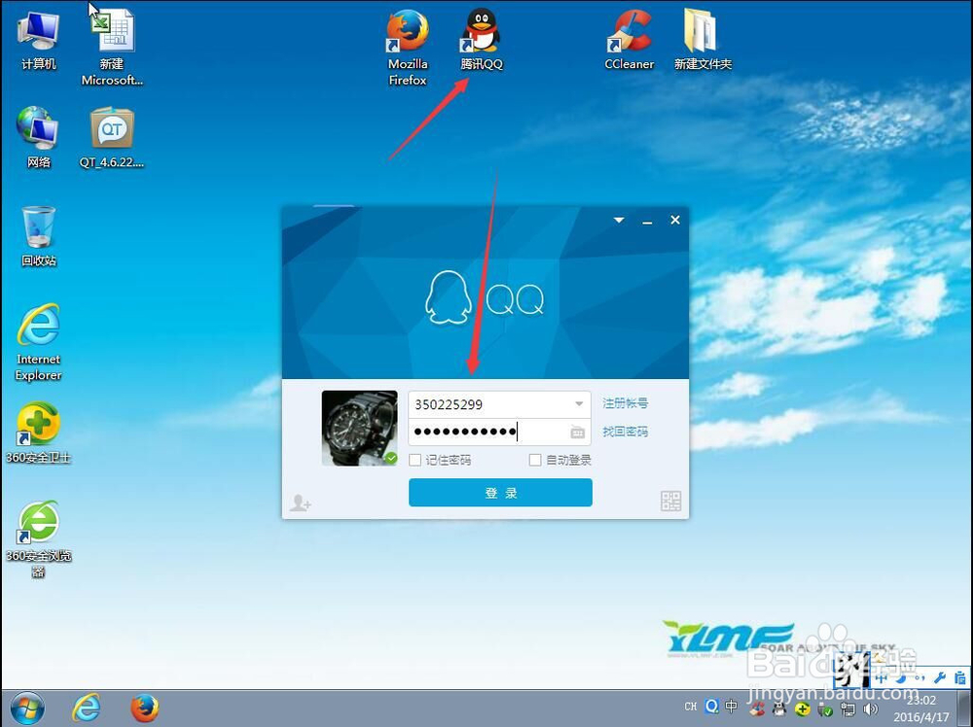The width and height of the screenshot is (973, 727).
Task: Open the 回收站 recycle bin
Action: coord(39,235)
